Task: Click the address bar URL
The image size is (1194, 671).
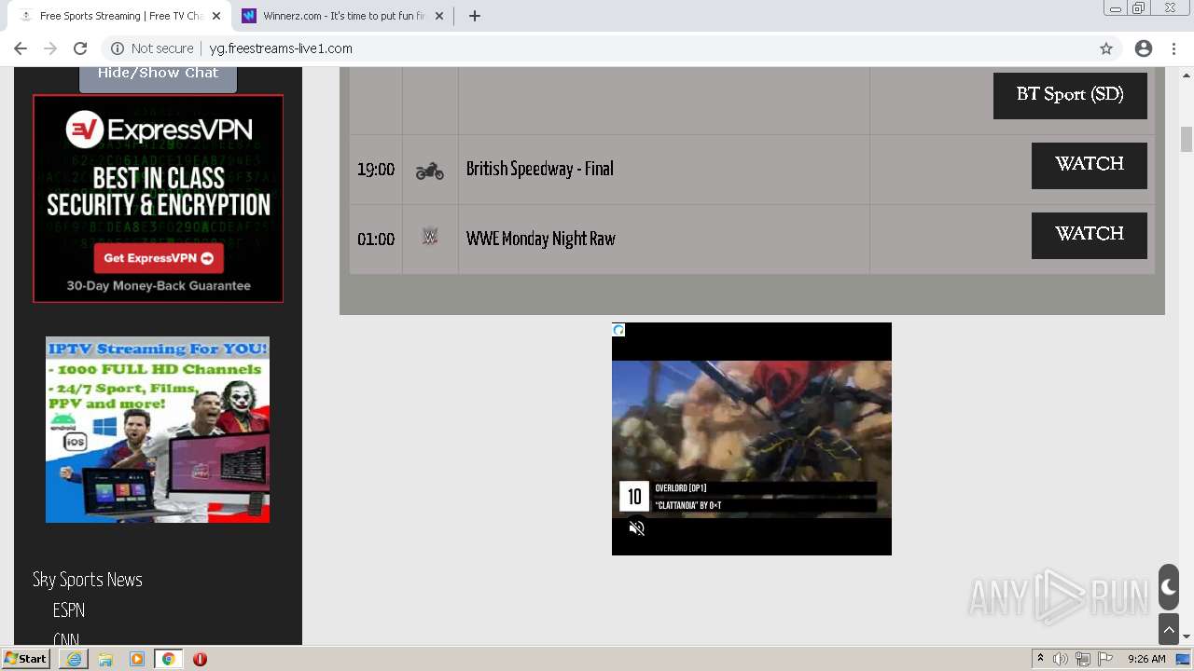Action: 281,48
